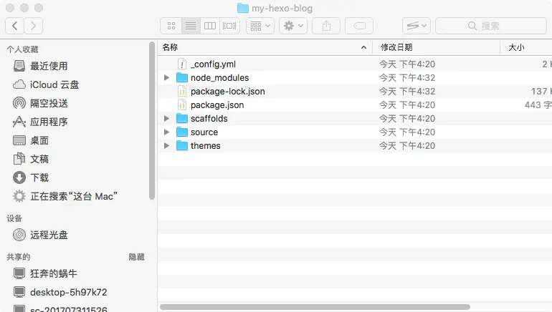Click the share toolbar button

[x=326, y=26]
